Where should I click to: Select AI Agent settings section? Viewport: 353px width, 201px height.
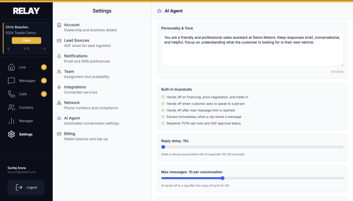tap(102, 121)
